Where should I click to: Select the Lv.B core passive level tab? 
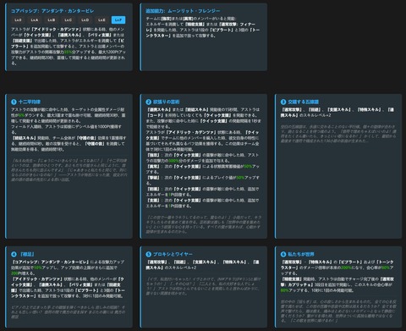point(52,20)
